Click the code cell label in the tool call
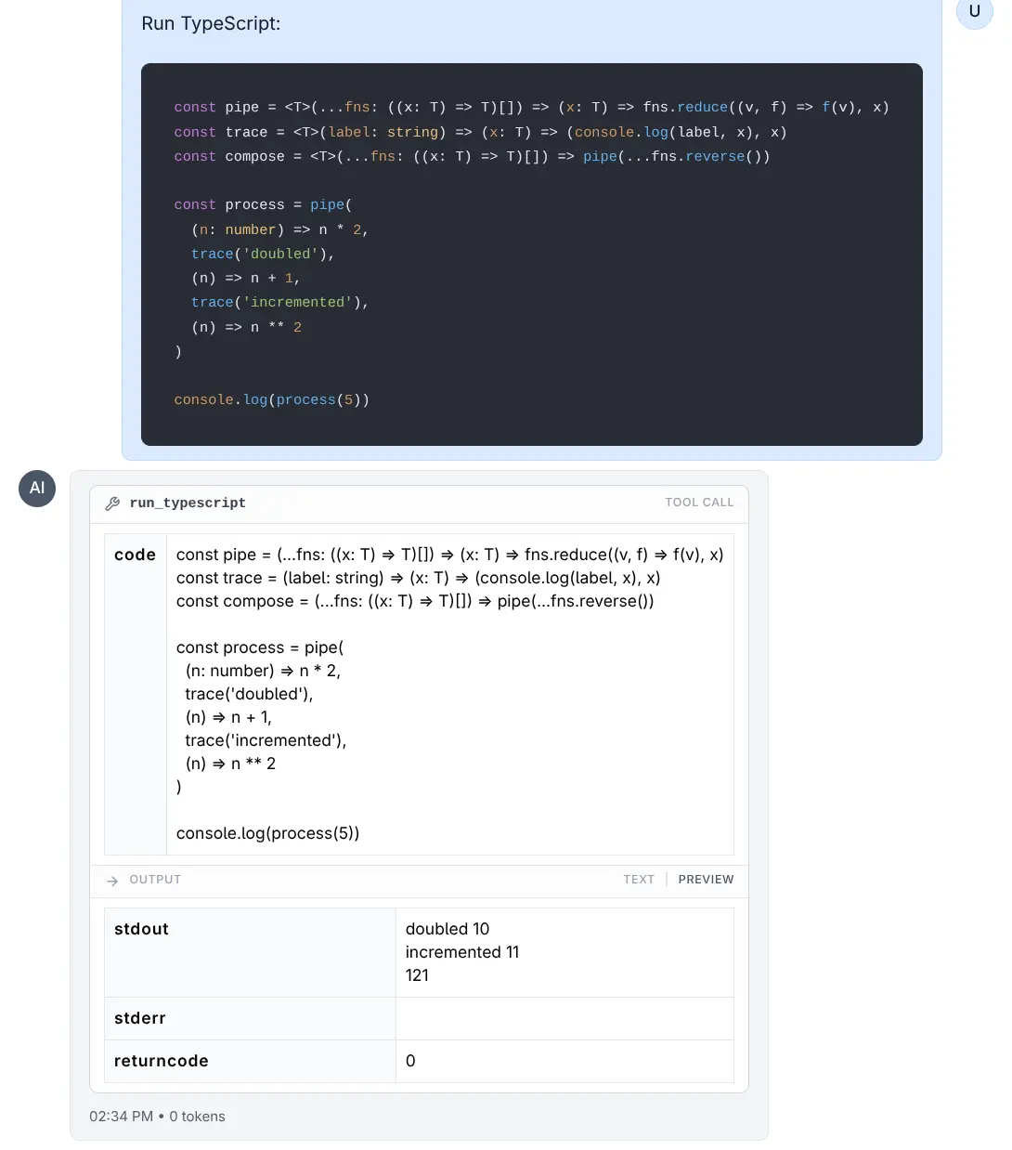1012x1150 pixels. coord(135,555)
